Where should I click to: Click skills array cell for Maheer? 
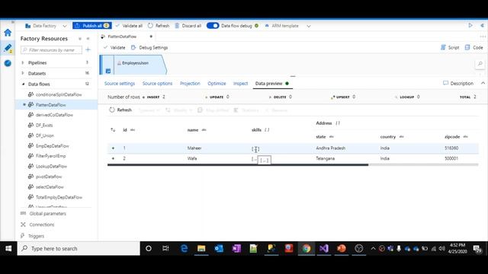coord(255,148)
